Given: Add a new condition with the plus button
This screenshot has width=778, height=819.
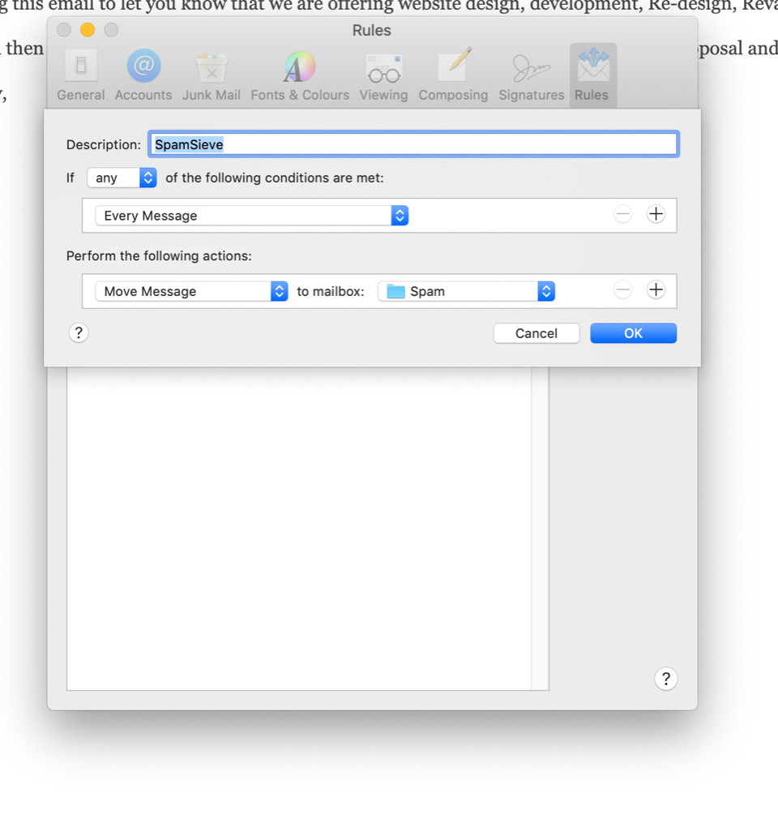Looking at the screenshot, I should (656, 214).
